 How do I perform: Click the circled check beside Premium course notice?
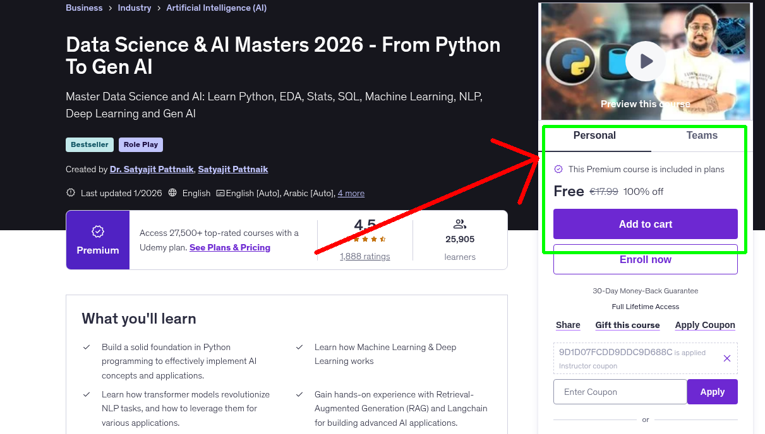click(x=558, y=169)
